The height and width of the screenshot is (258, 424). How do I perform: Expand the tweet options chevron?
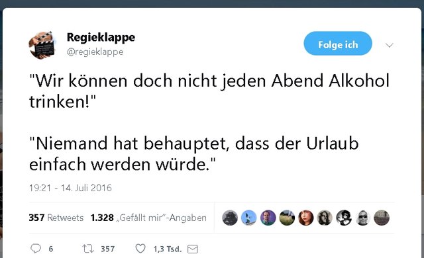[x=390, y=45]
